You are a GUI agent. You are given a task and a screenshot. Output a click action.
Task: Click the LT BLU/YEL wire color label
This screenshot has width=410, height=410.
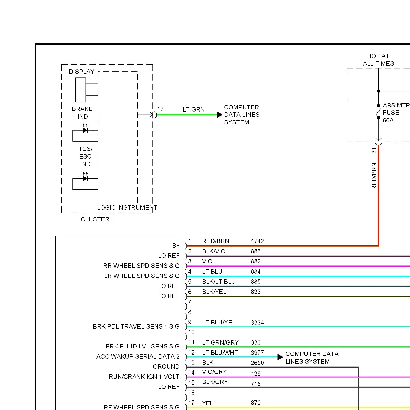tap(218, 322)
